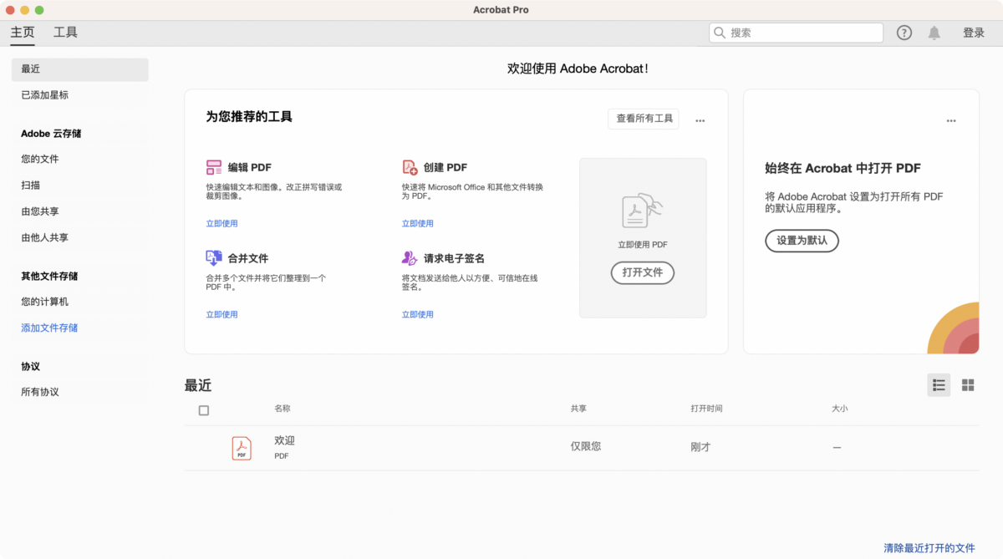The width and height of the screenshot is (1003, 559).
Task: Click the PDF file icon for 欢迎
Action: pyautogui.click(x=242, y=449)
